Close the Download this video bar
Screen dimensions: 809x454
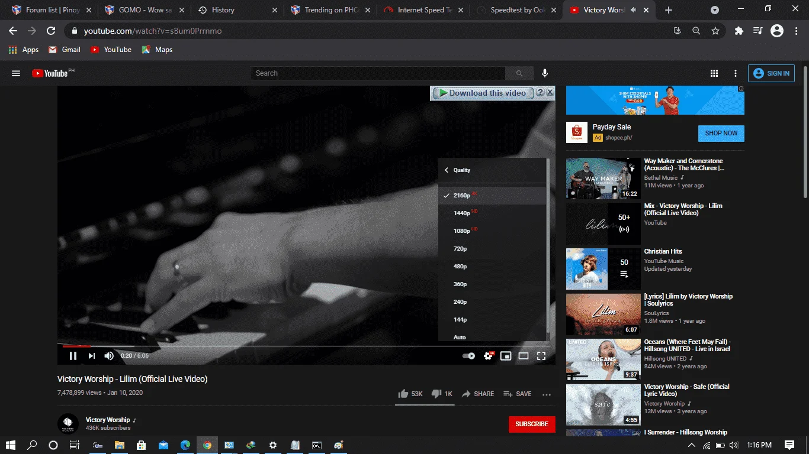pyautogui.click(x=550, y=93)
